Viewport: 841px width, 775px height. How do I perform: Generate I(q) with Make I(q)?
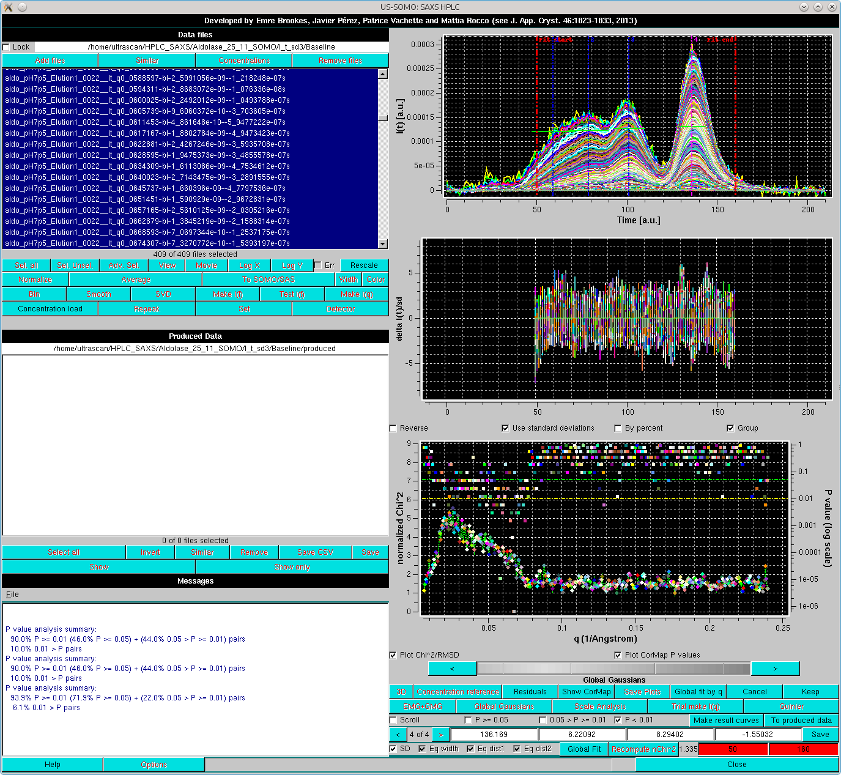pyautogui.click(x=358, y=294)
